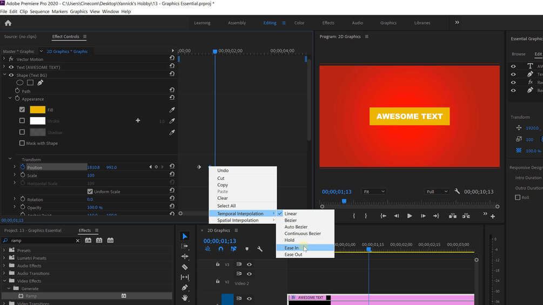Screen dimensions: 543x305
Task: Click the yellow Fill color swatch
Action: (x=37, y=110)
